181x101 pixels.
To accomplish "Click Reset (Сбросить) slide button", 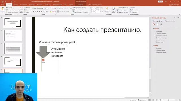I will coord(27,10).
